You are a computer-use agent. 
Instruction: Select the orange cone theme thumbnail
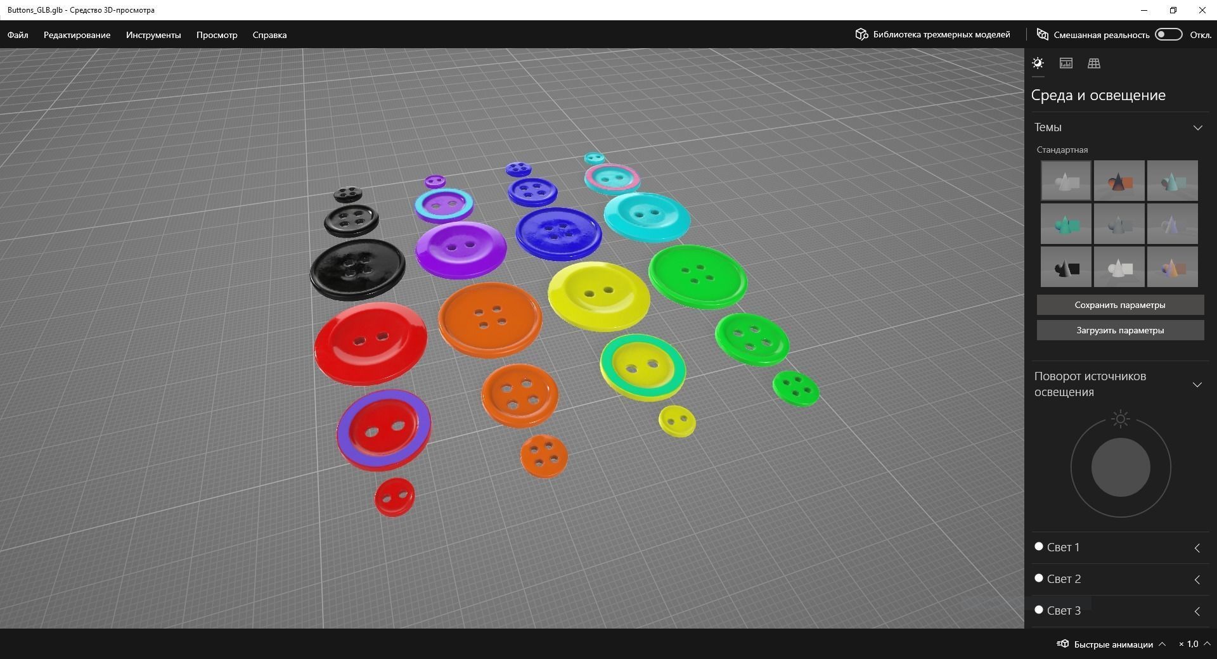(1119, 181)
